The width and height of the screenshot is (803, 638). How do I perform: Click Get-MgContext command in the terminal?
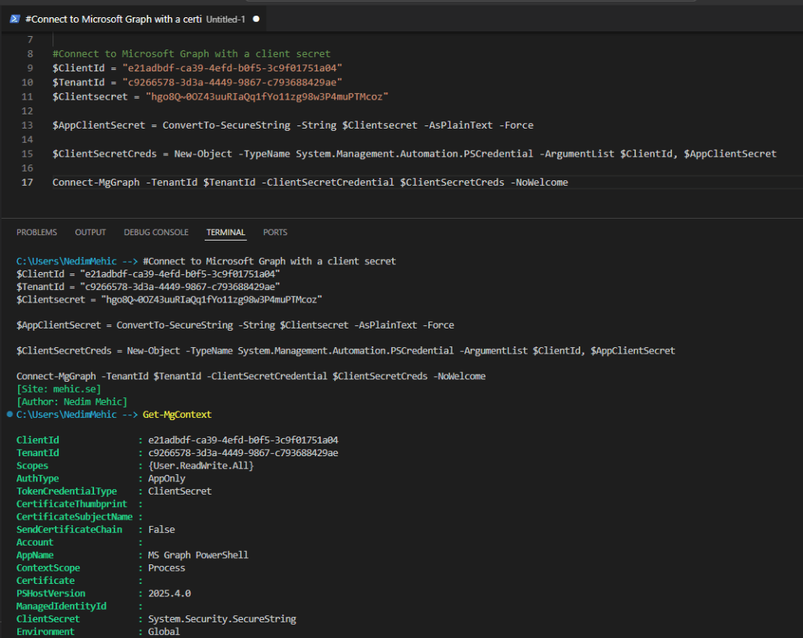tap(177, 414)
